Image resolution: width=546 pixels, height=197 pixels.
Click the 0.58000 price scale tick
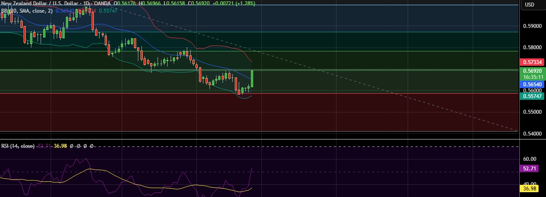coord(532,48)
